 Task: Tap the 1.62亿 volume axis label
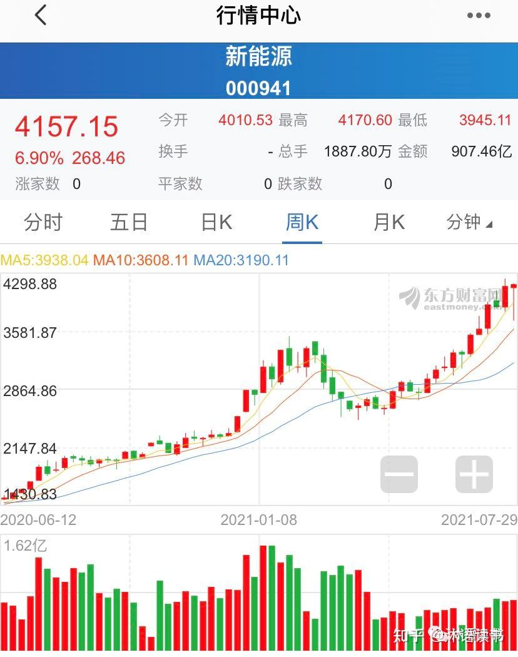(25, 546)
